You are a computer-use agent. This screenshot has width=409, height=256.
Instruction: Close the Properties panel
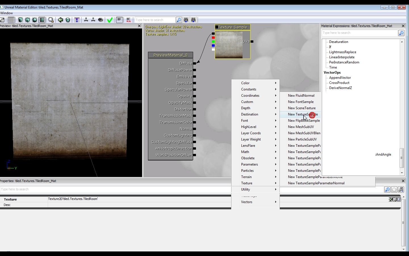pos(403,181)
